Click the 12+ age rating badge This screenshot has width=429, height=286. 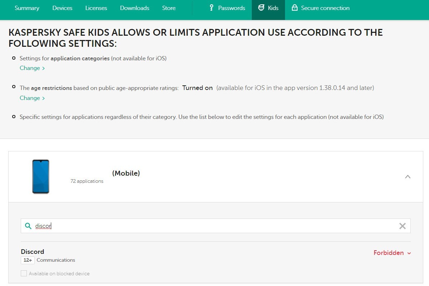28,260
